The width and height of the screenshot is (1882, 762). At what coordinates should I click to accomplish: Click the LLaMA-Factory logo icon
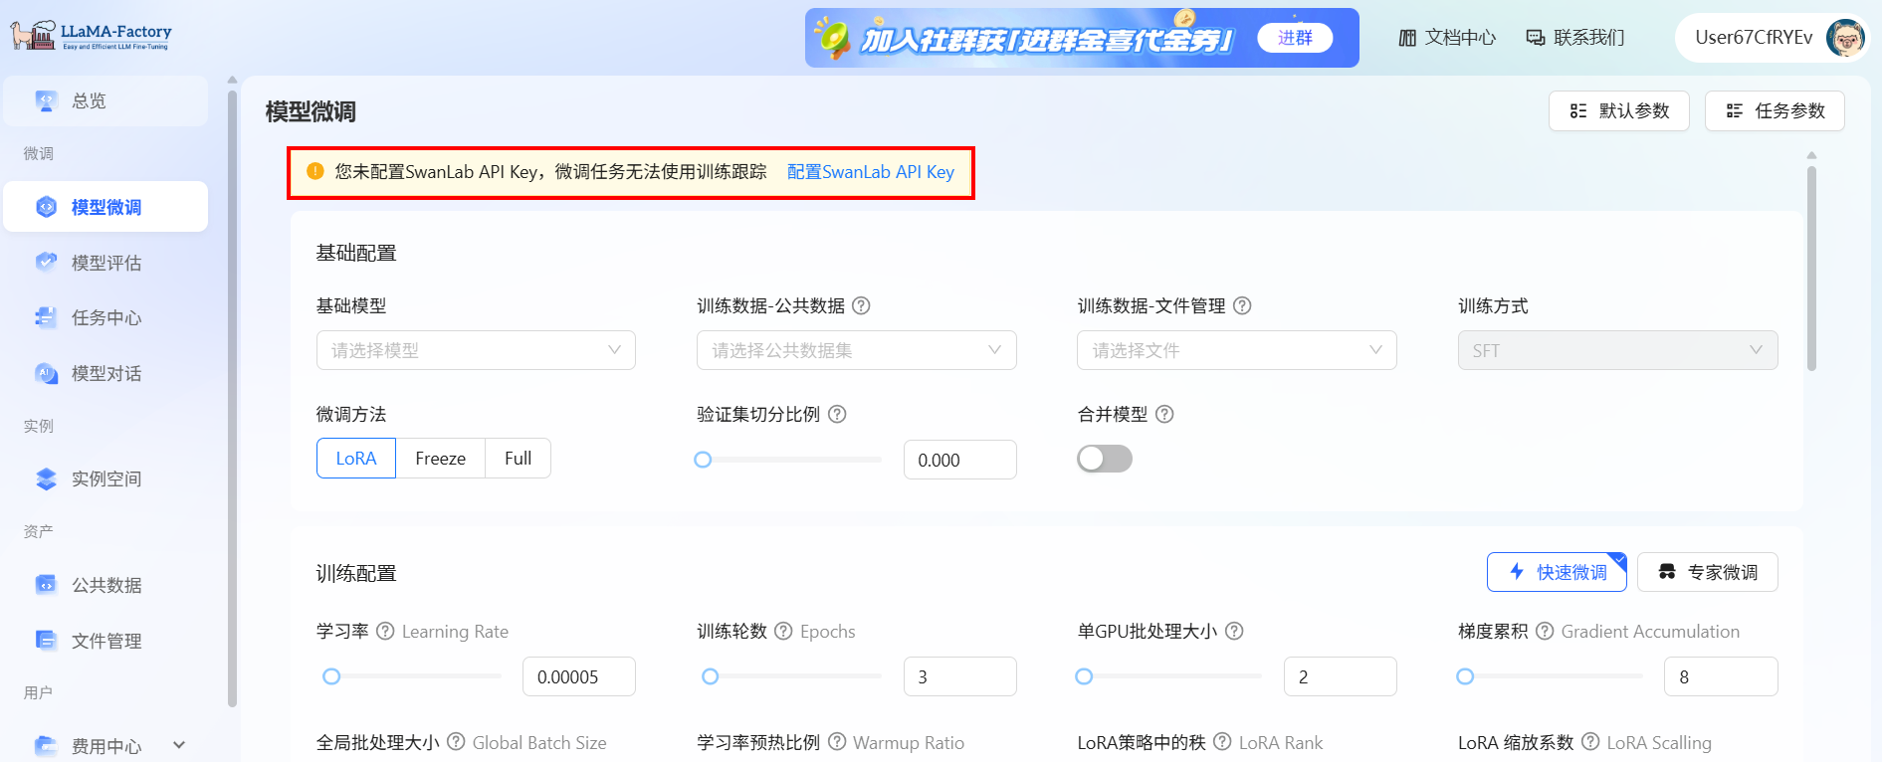[x=32, y=36]
